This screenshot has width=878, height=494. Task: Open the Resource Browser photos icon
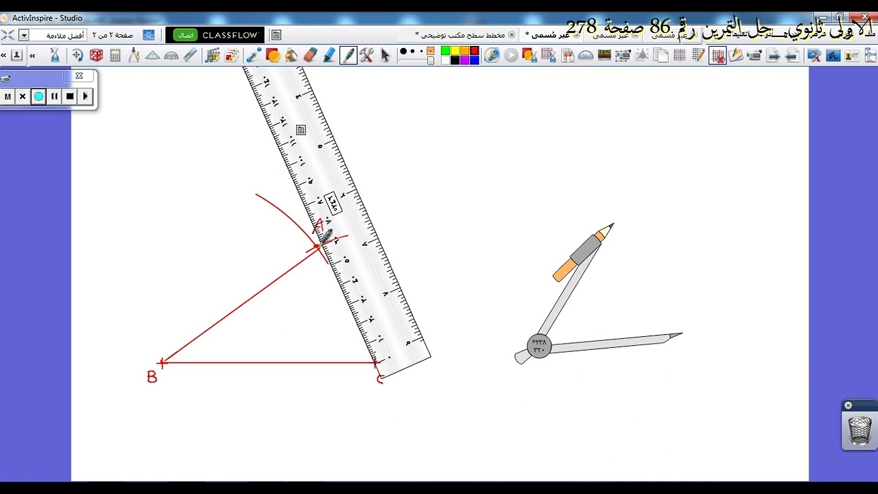(231, 55)
